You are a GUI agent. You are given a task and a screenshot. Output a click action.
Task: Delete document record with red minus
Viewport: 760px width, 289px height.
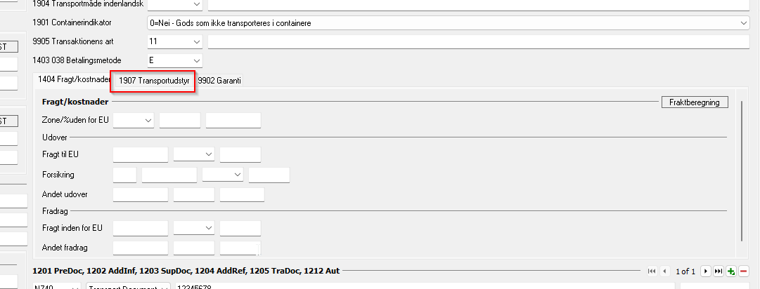pos(743,271)
